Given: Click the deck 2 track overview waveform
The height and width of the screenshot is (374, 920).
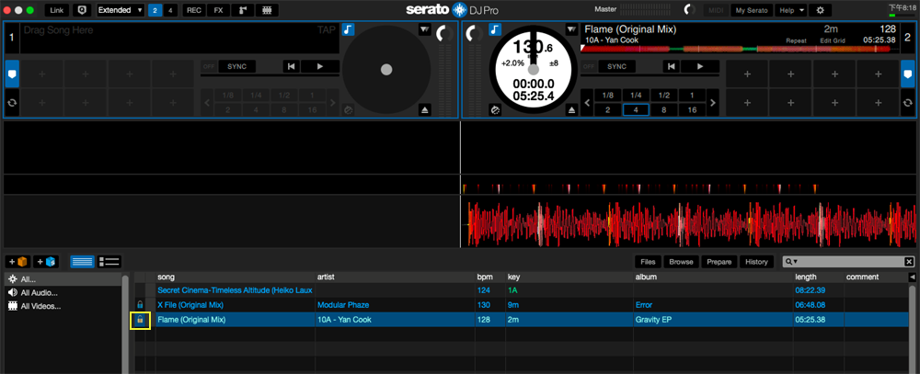Looking at the screenshot, I should 740,49.
